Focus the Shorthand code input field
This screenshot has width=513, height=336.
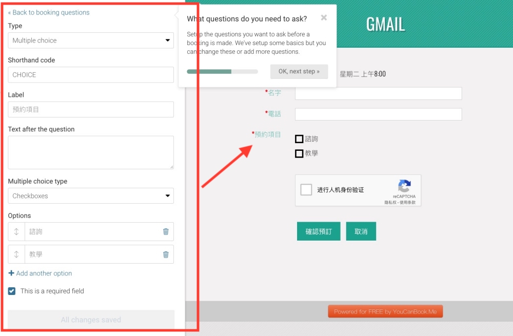[x=91, y=74]
